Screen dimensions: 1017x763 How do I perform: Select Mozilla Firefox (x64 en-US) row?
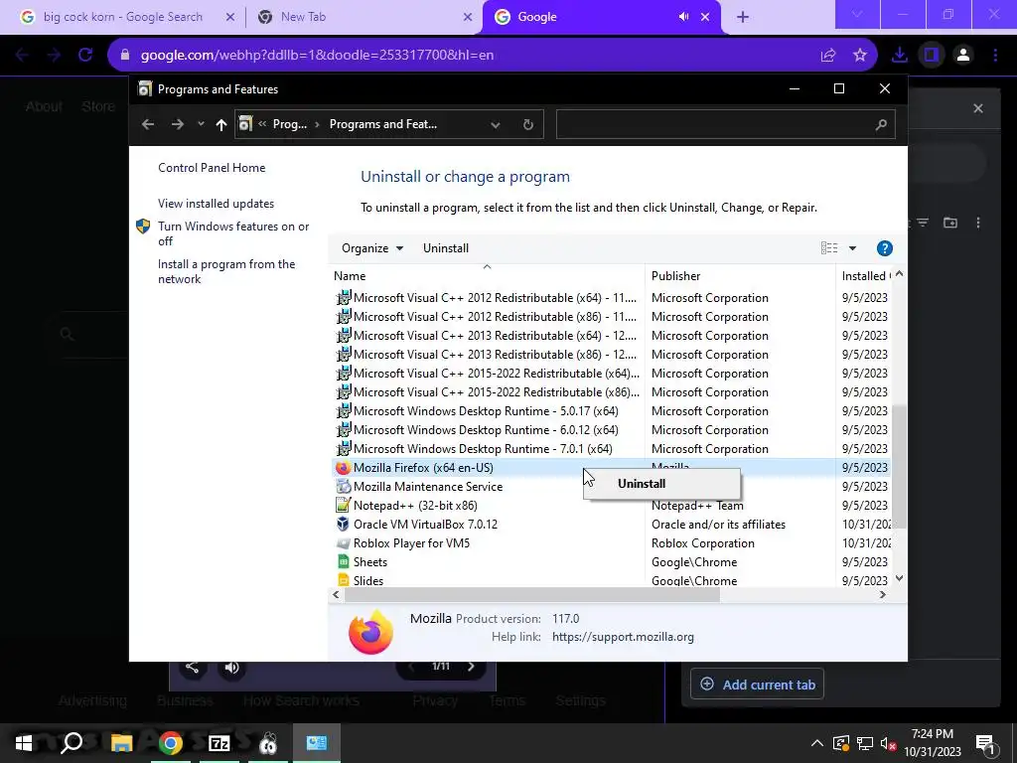click(611, 468)
